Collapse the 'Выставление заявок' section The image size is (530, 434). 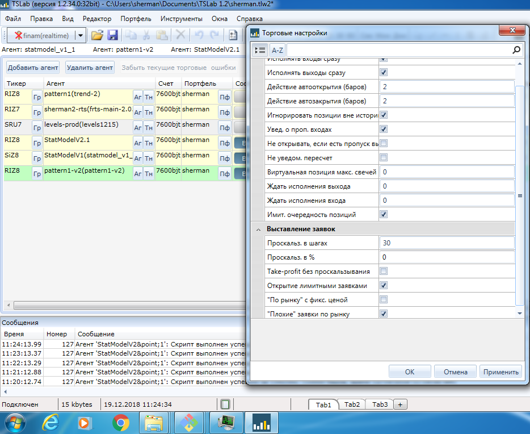click(x=259, y=229)
